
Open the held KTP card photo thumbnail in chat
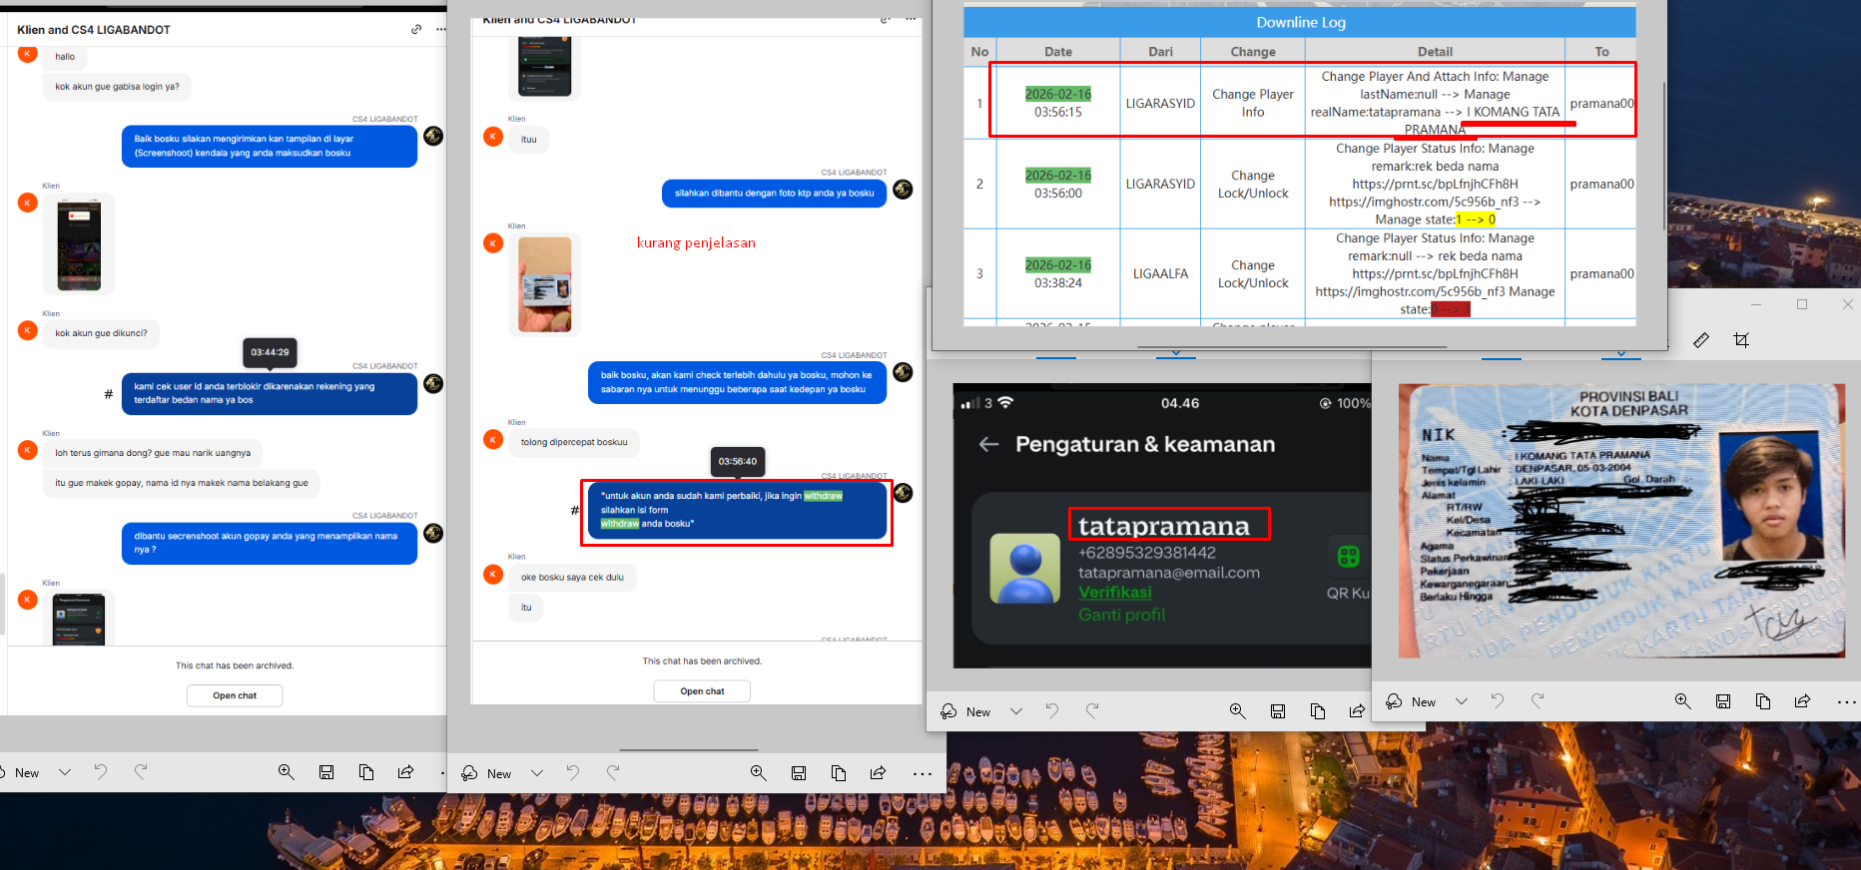pyautogui.click(x=545, y=284)
